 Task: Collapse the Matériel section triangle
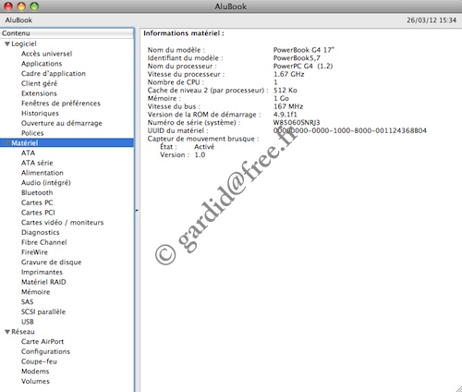tap(7, 143)
